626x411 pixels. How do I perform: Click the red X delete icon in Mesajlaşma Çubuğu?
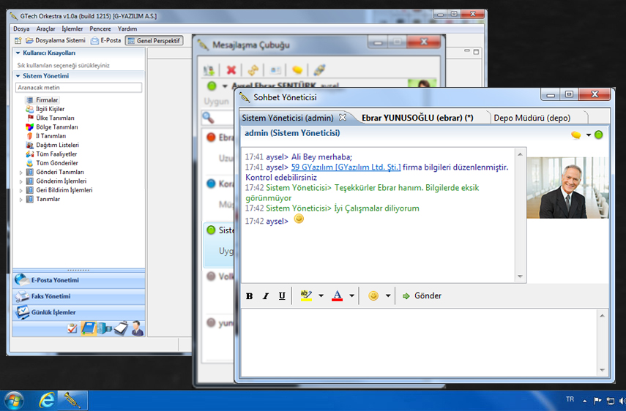tap(231, 70)
